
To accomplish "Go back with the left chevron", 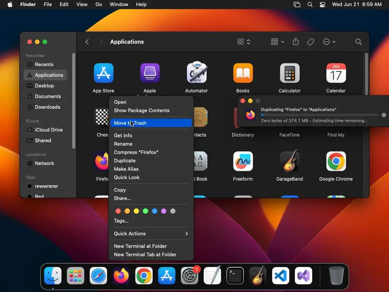I will [x=87, y=42].
